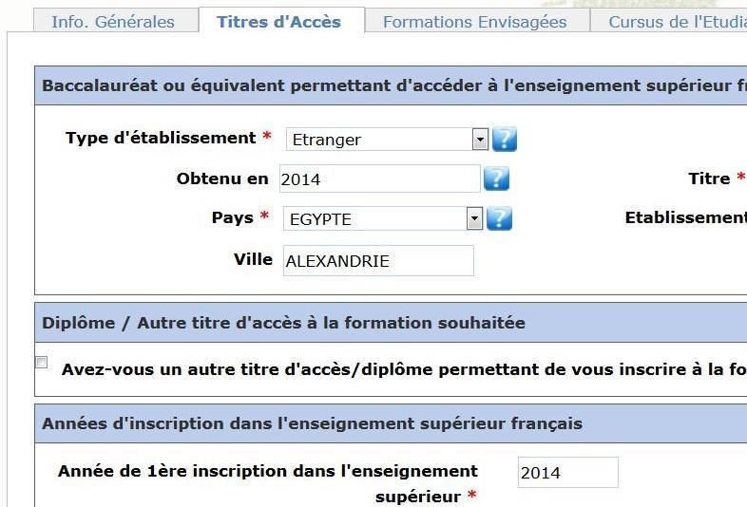
Task: Click the Titre field label
Action: 709,178
